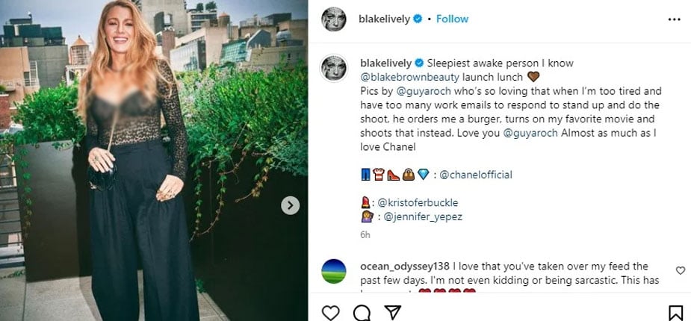Open the first @guyaroch mention link

(x=418, y=90)
